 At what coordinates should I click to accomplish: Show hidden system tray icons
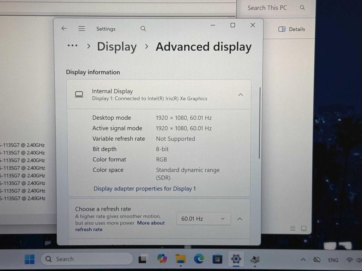coord(303,260)
